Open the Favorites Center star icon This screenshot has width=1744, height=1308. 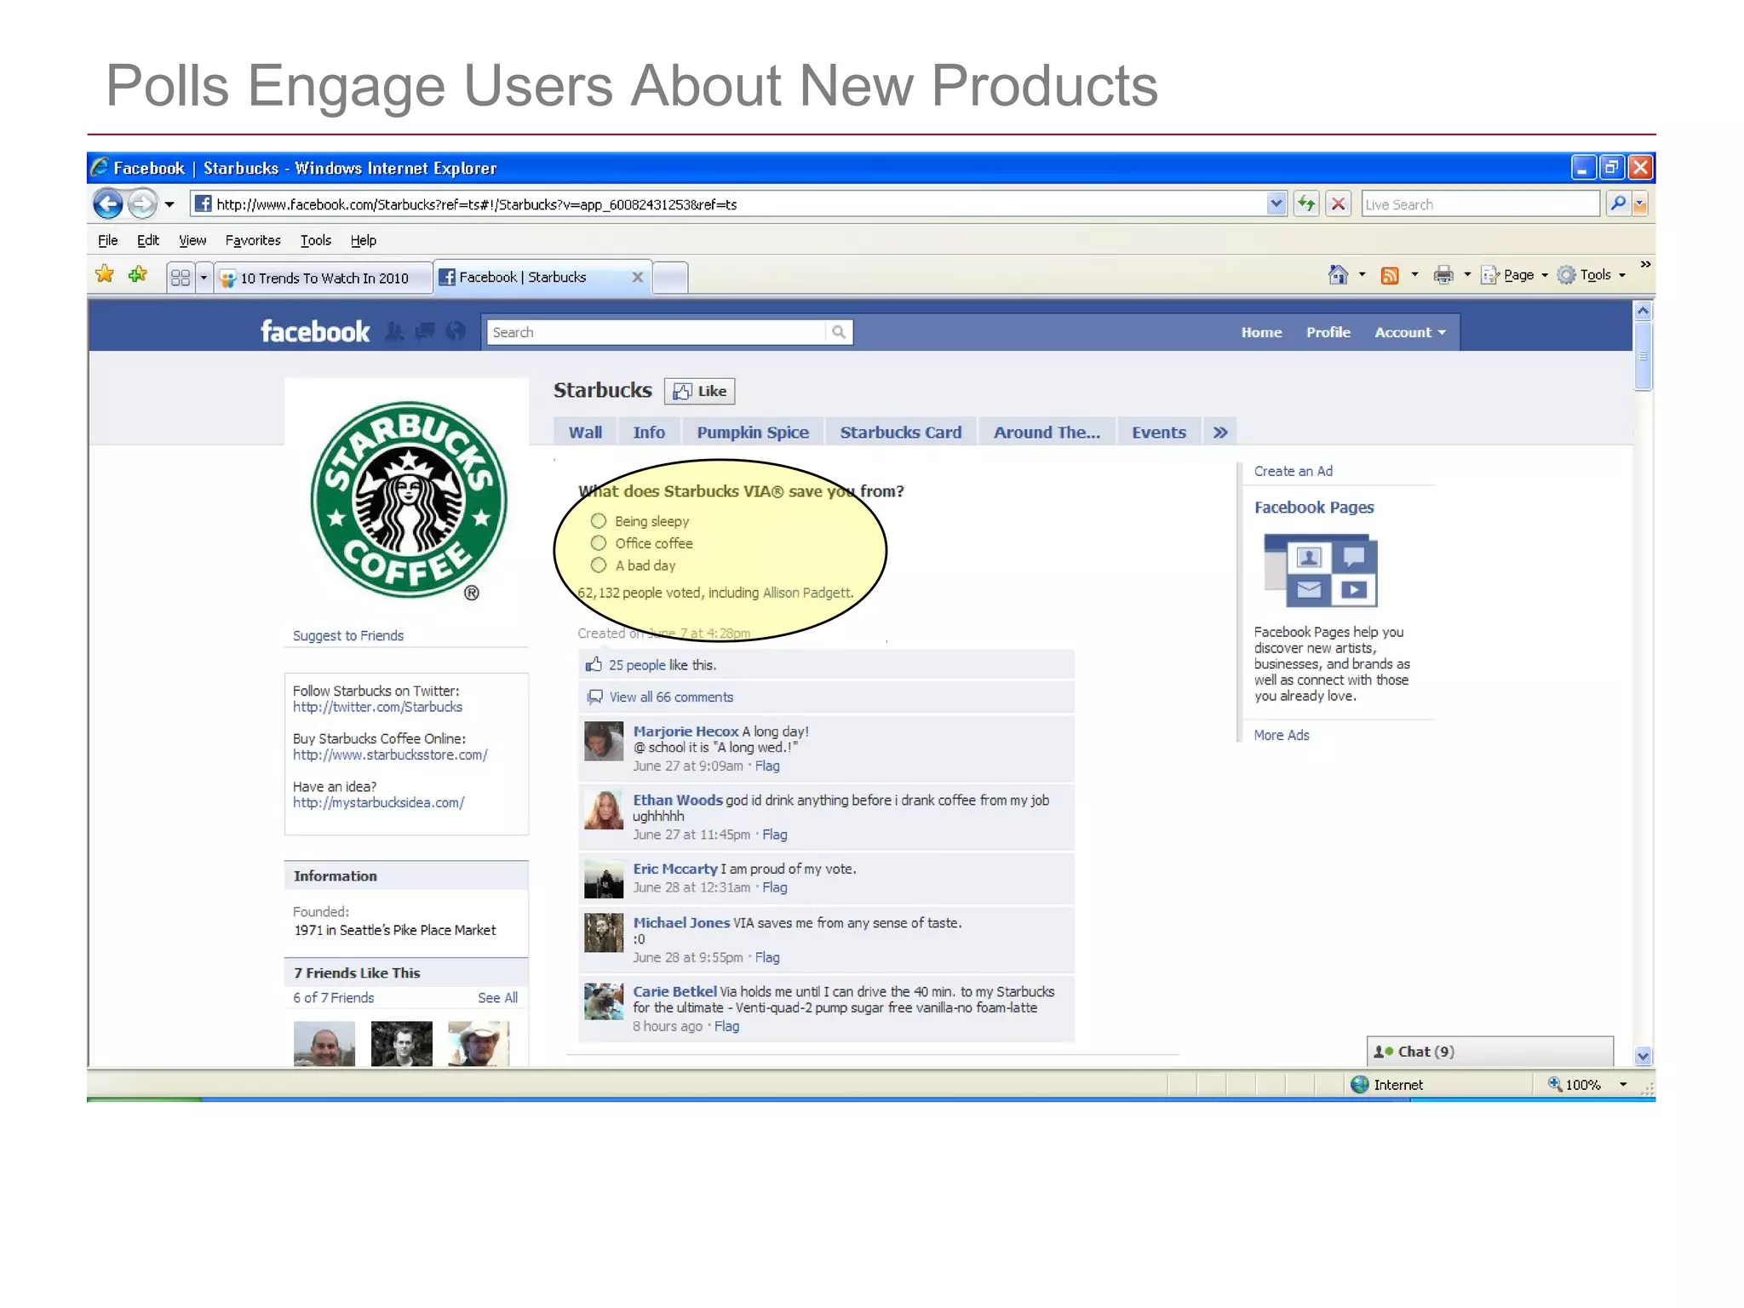(105, 274)
